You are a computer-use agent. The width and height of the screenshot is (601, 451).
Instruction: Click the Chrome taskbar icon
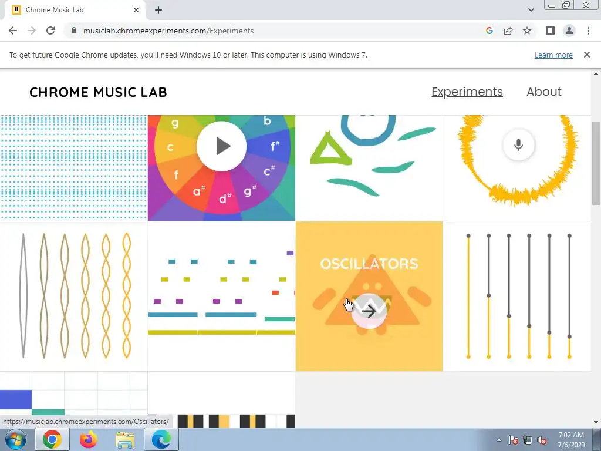52,439
